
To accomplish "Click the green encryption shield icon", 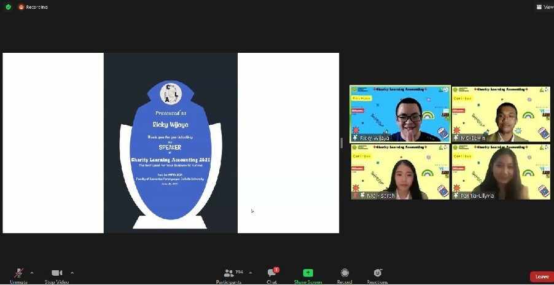I will [x=8, y=7].
